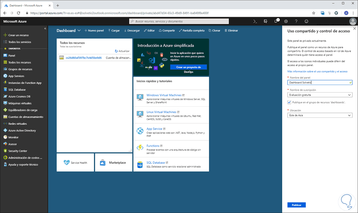Open the Ubicación dropdown

pos(320,115)
